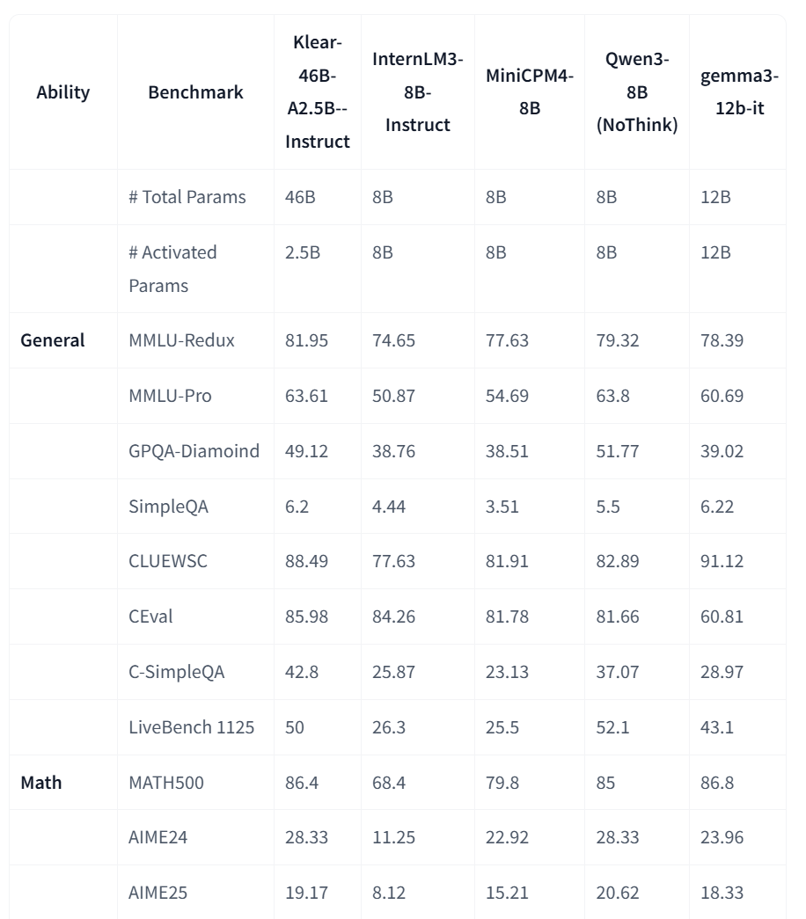Screen dimensions: 806x919
Task: Select the # Activated Params row label
Action: point(172,269)
